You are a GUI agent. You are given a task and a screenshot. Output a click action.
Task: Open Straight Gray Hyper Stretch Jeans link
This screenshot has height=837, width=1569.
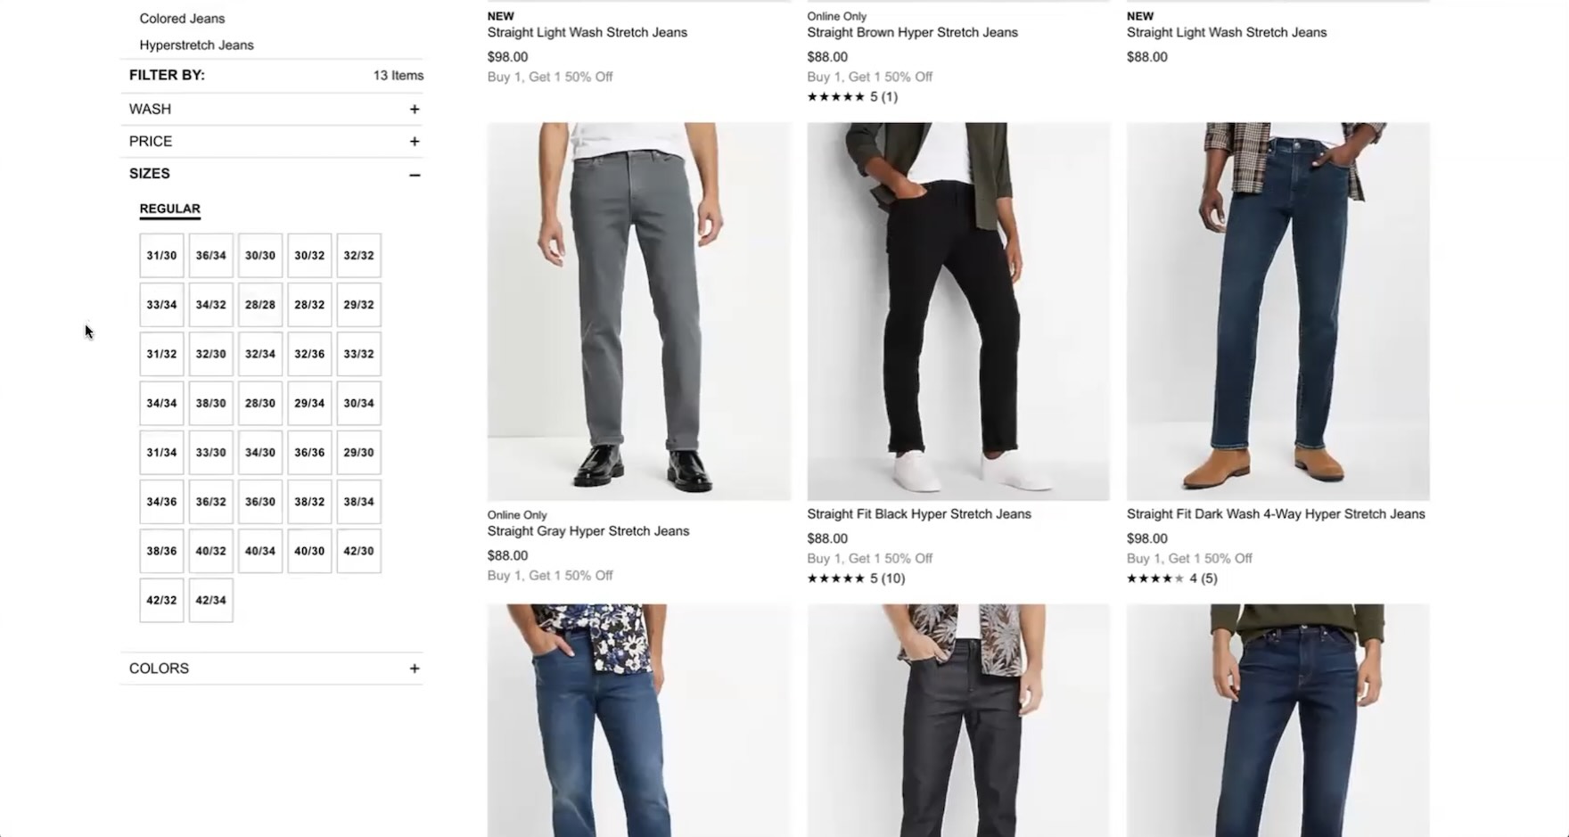tap(587, 531)
